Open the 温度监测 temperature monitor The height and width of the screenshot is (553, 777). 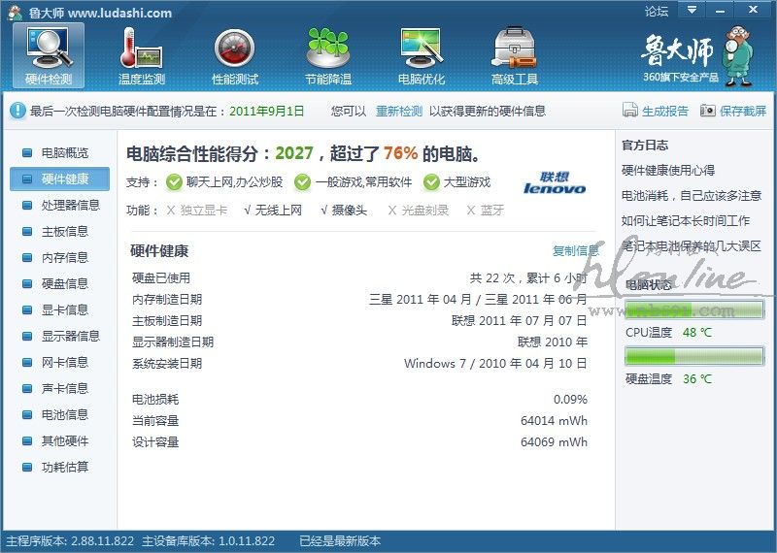pyautogui.click(x=141, y=56)
